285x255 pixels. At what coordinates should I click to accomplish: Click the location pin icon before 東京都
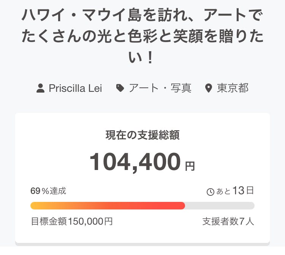point(208,88)
